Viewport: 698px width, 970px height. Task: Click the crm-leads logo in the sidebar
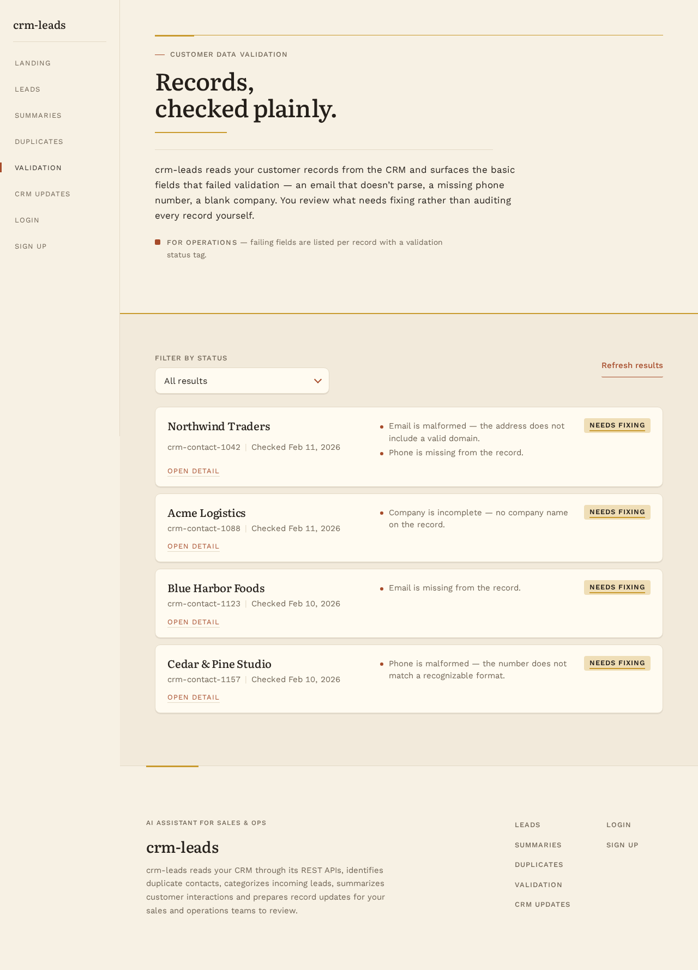coord(39,25)
